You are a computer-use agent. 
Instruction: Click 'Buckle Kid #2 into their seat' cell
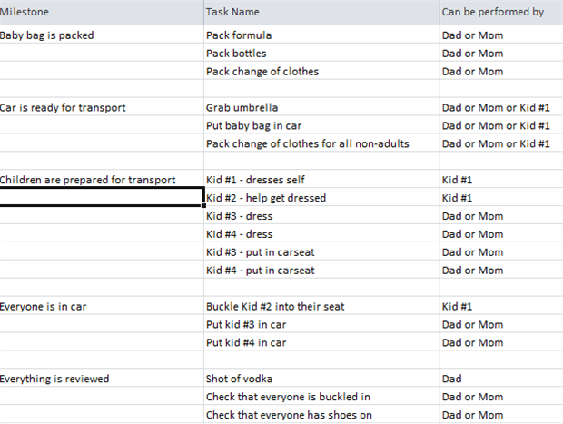tap(320, 307)
